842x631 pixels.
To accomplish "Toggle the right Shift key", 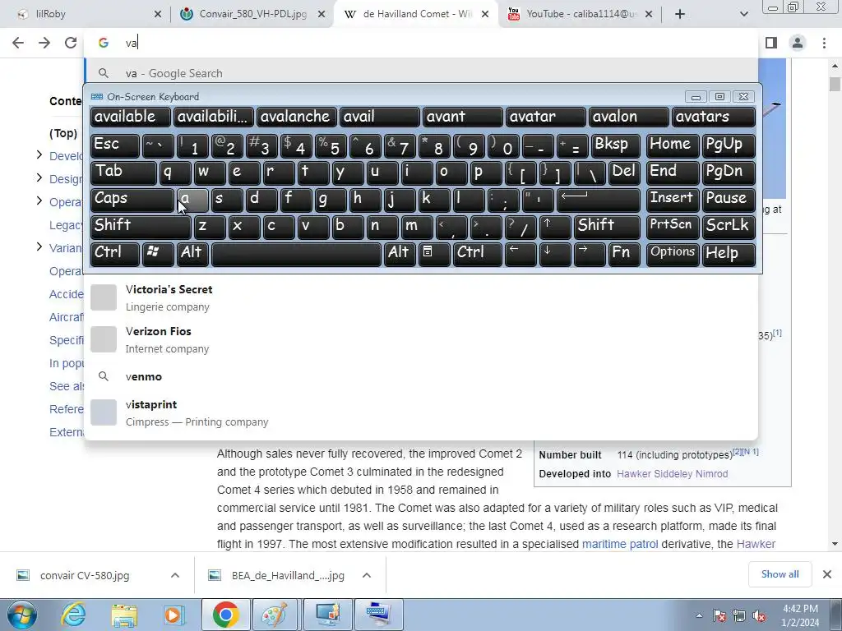I will [x=607, y=227].
